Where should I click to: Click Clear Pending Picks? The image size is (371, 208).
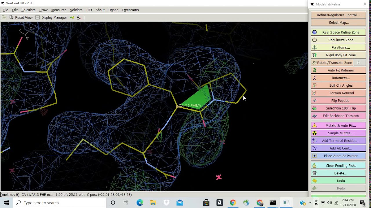point(338,166)
